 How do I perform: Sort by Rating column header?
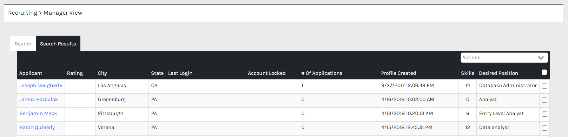click(x=75, y=73)
